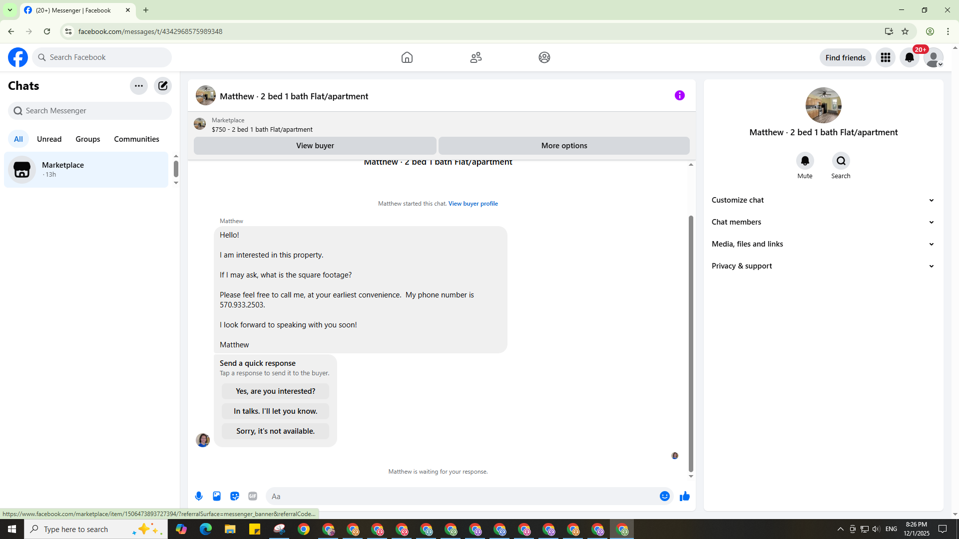Install app icon in address bar
The width and height of the screenshot is (959, 539).
[x=889, y=31]
